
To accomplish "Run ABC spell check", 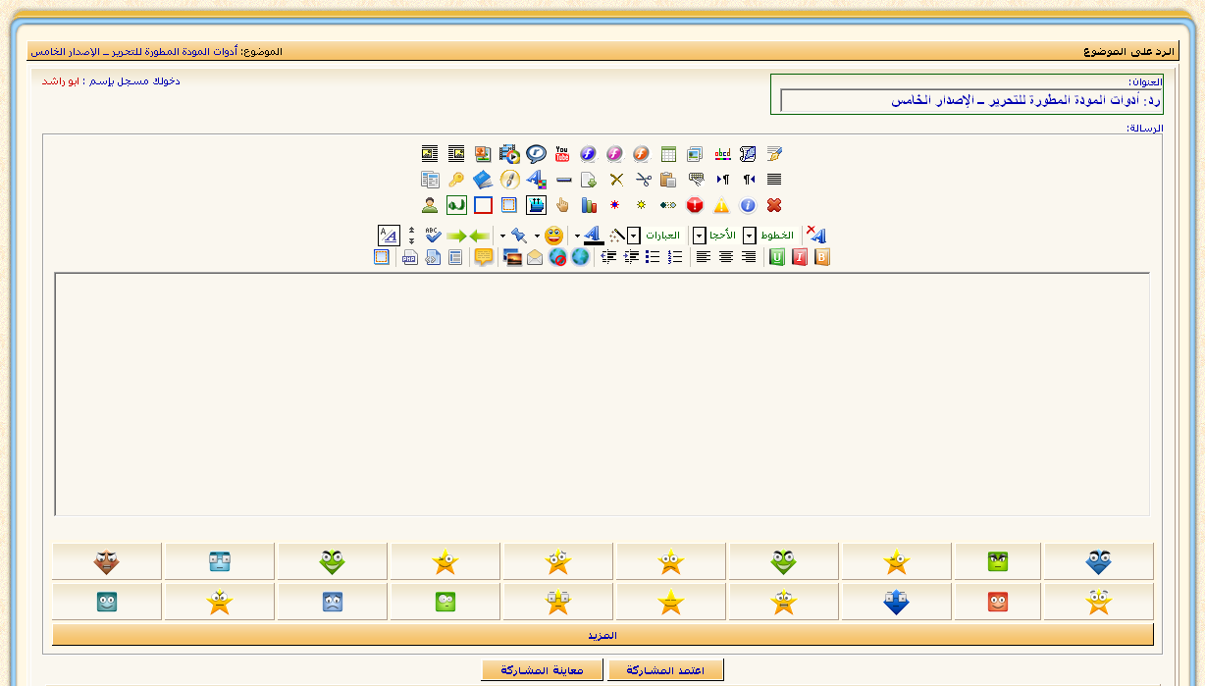I will [x=434, y=236].
